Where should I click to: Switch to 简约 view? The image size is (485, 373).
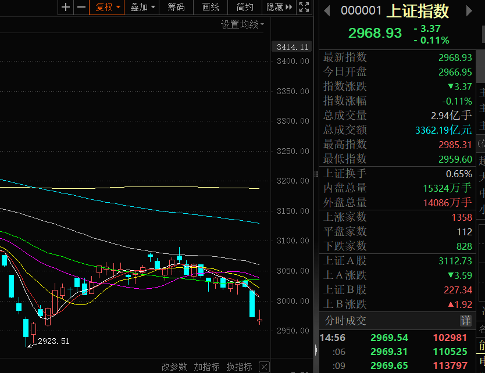pos(245,7)
